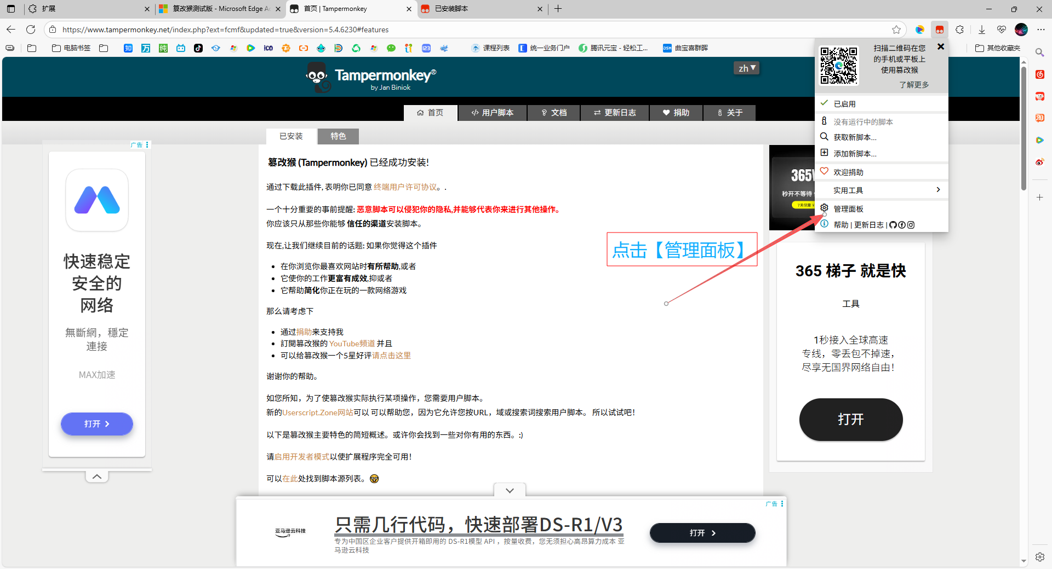
Task: Click 了解更多 under the QR code
Action: [914, 85]
